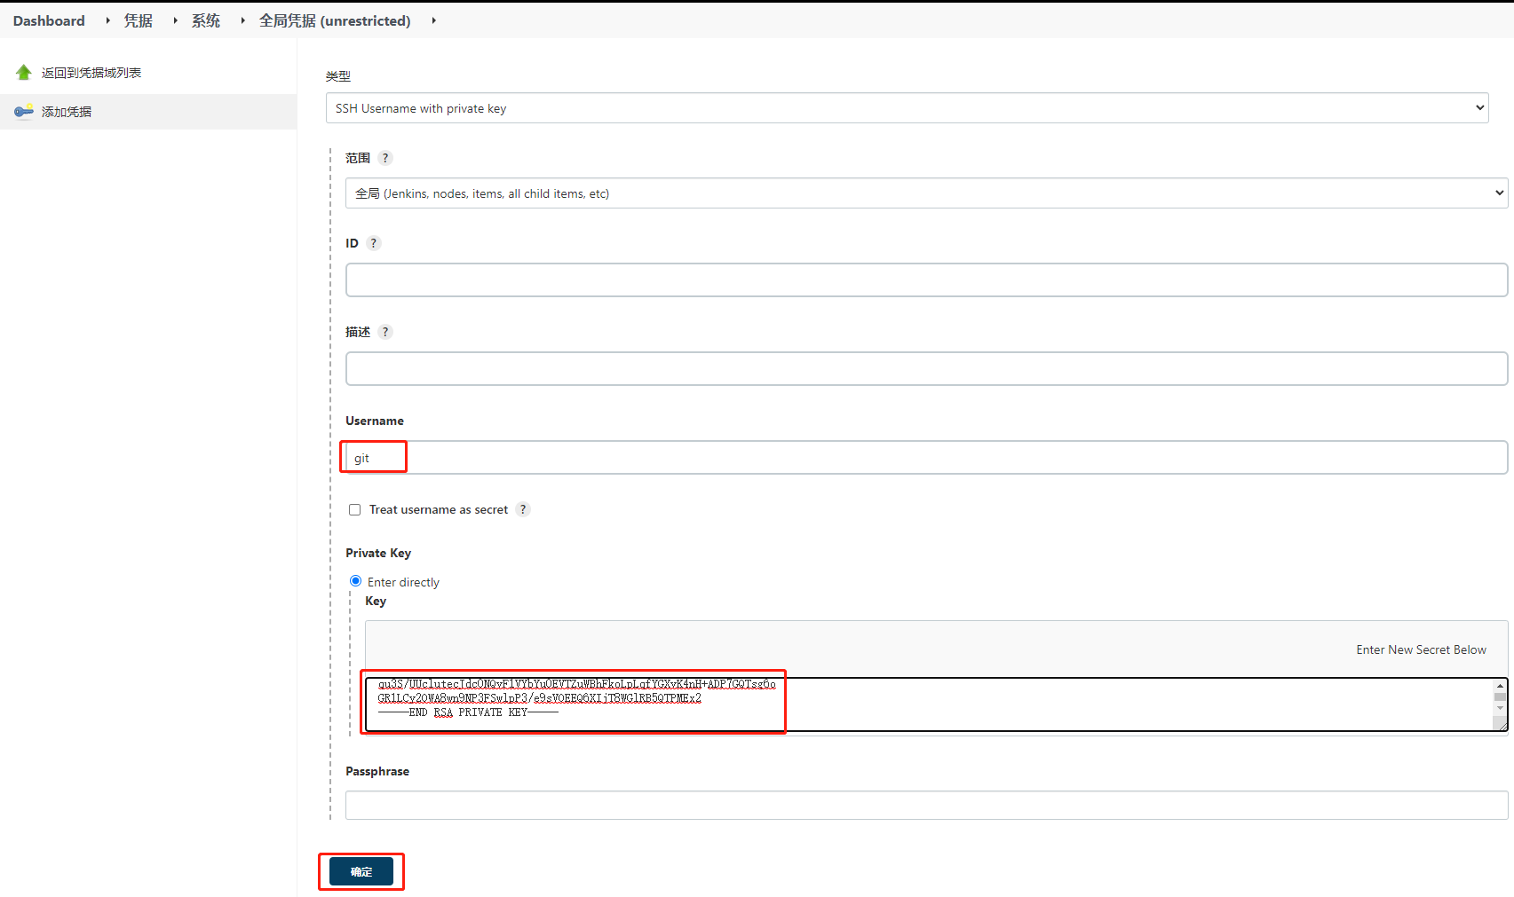The image size is (1514, 897).
Task: Open 全局凭据 (unrestricted) breadcrumb link
Action: point(335,20)
